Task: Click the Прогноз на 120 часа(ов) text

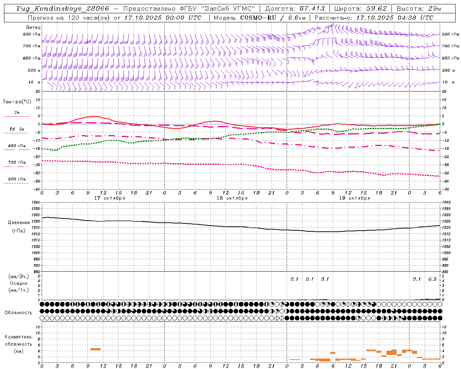Action: 69,18
